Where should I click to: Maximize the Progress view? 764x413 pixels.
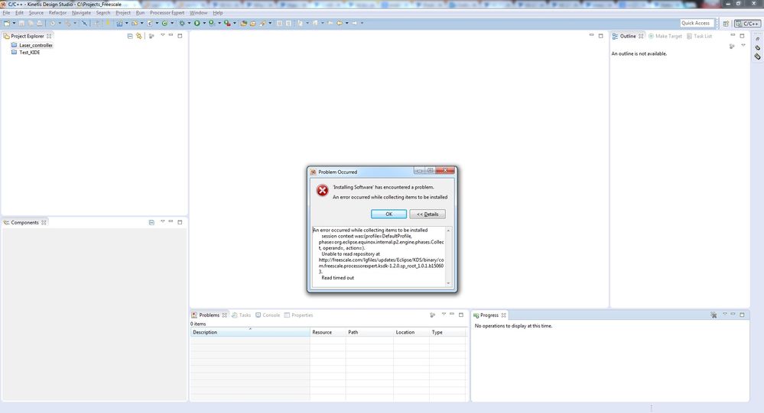pos(742,315)
